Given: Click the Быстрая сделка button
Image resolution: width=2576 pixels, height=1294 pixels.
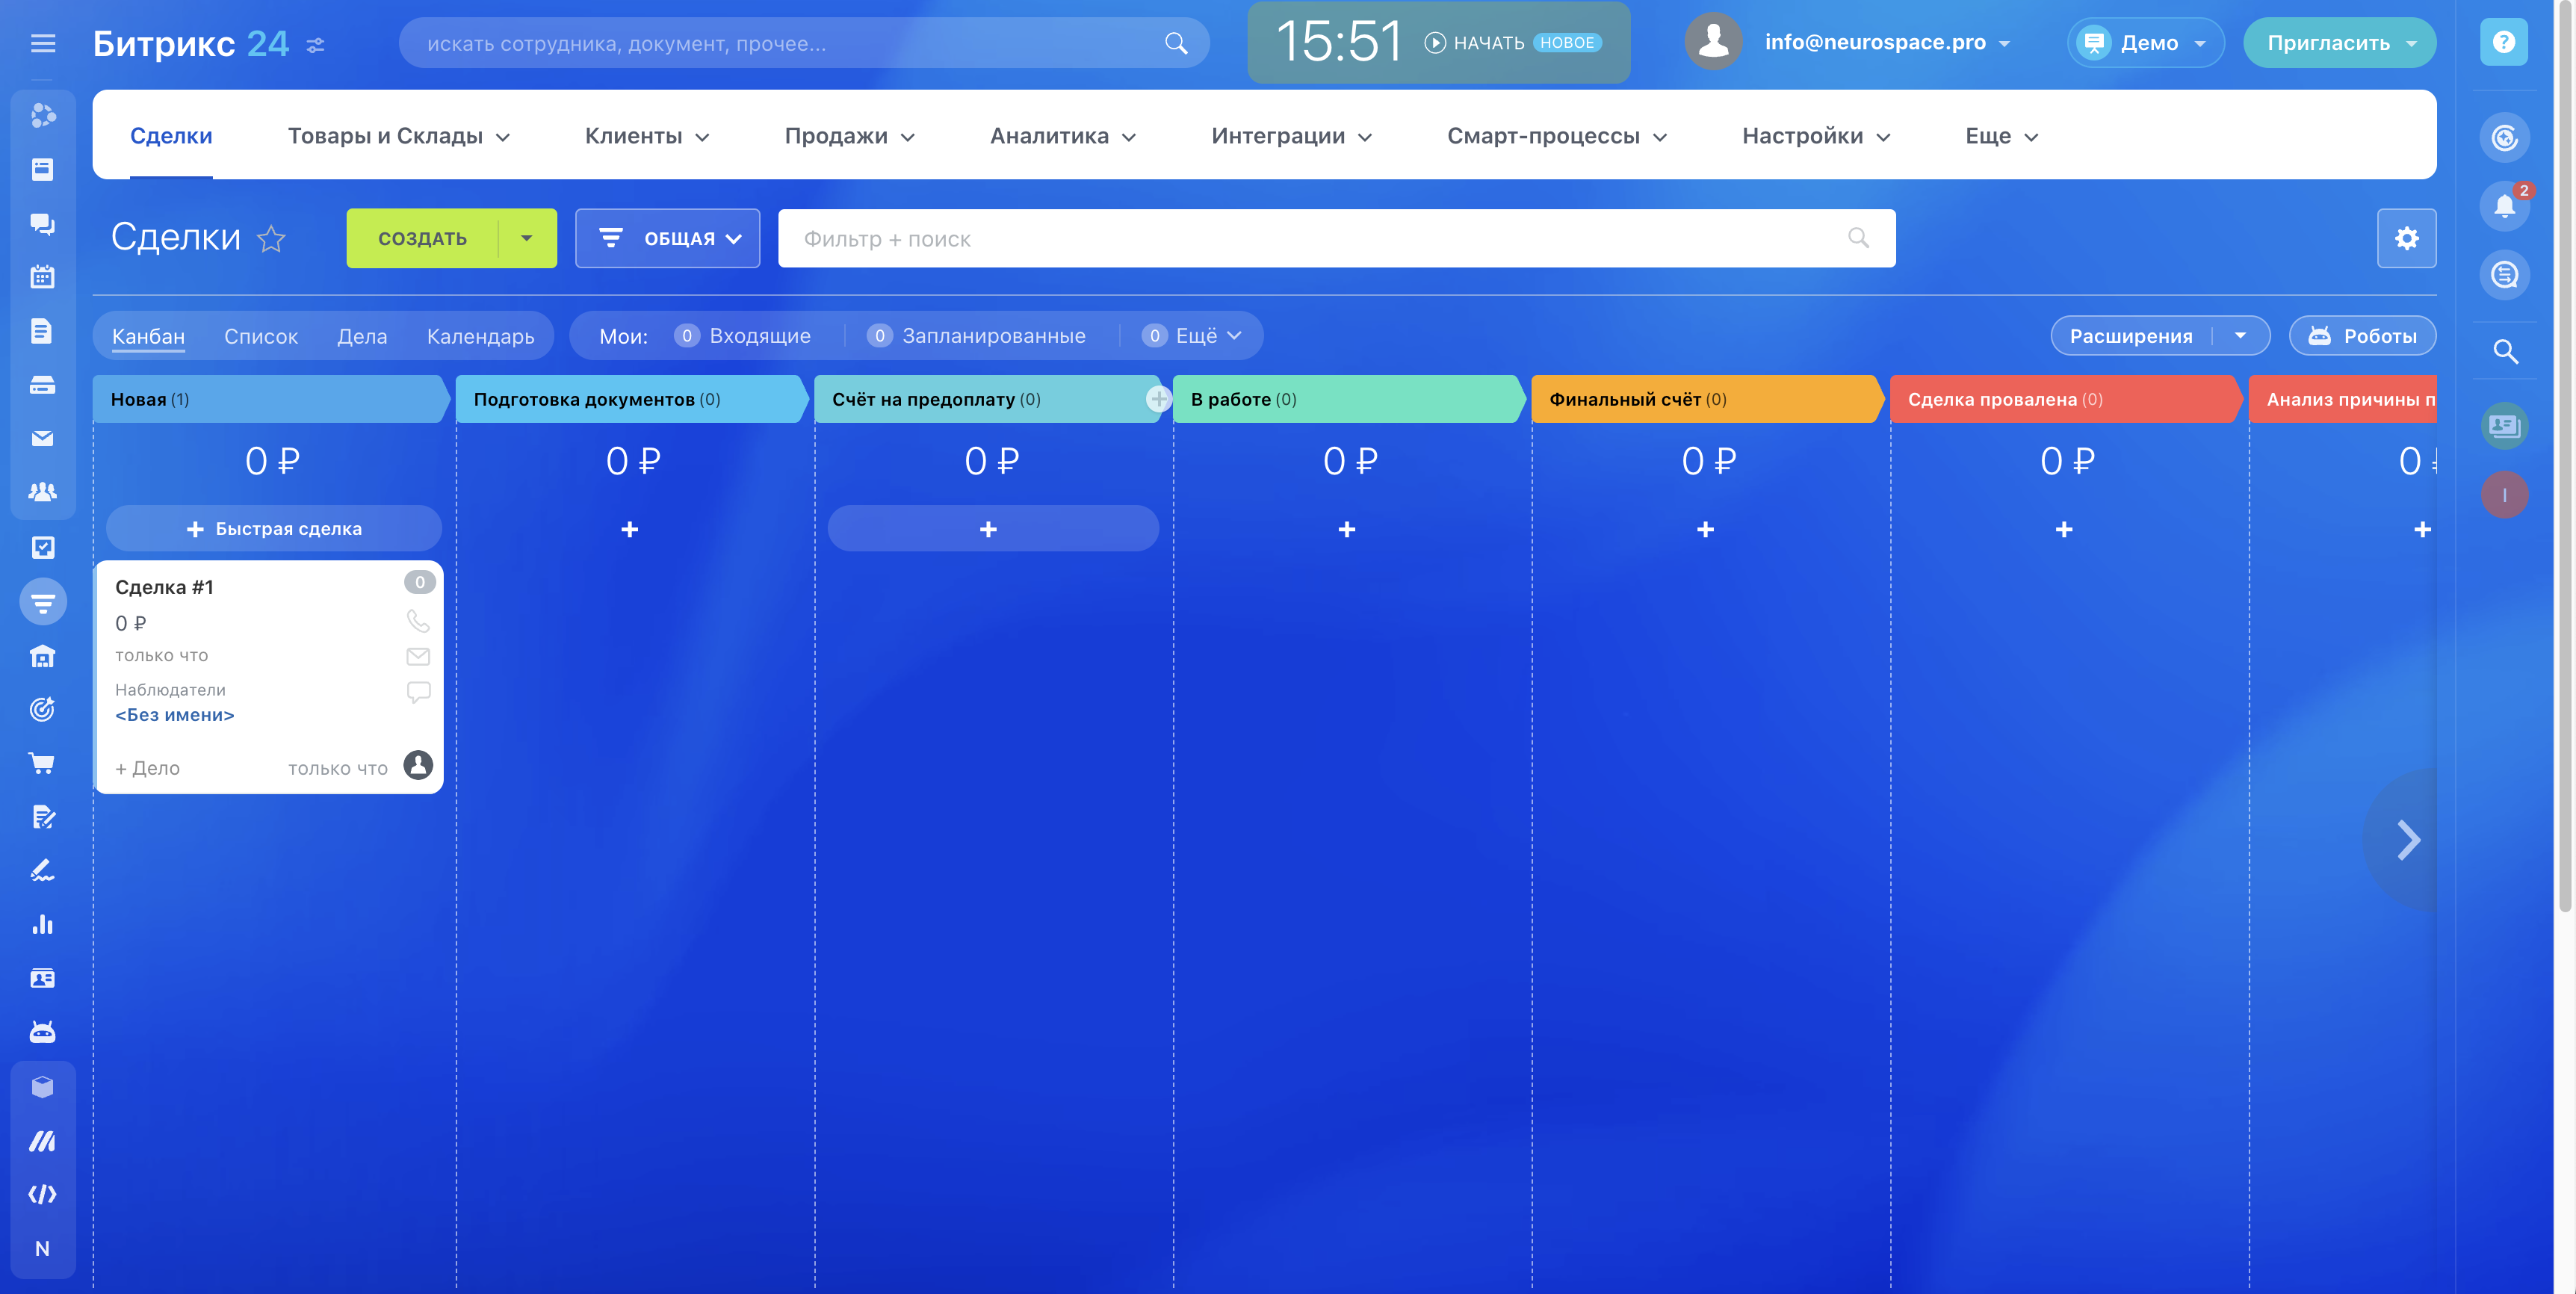Looking at the screenshot, I should (274, 528).
